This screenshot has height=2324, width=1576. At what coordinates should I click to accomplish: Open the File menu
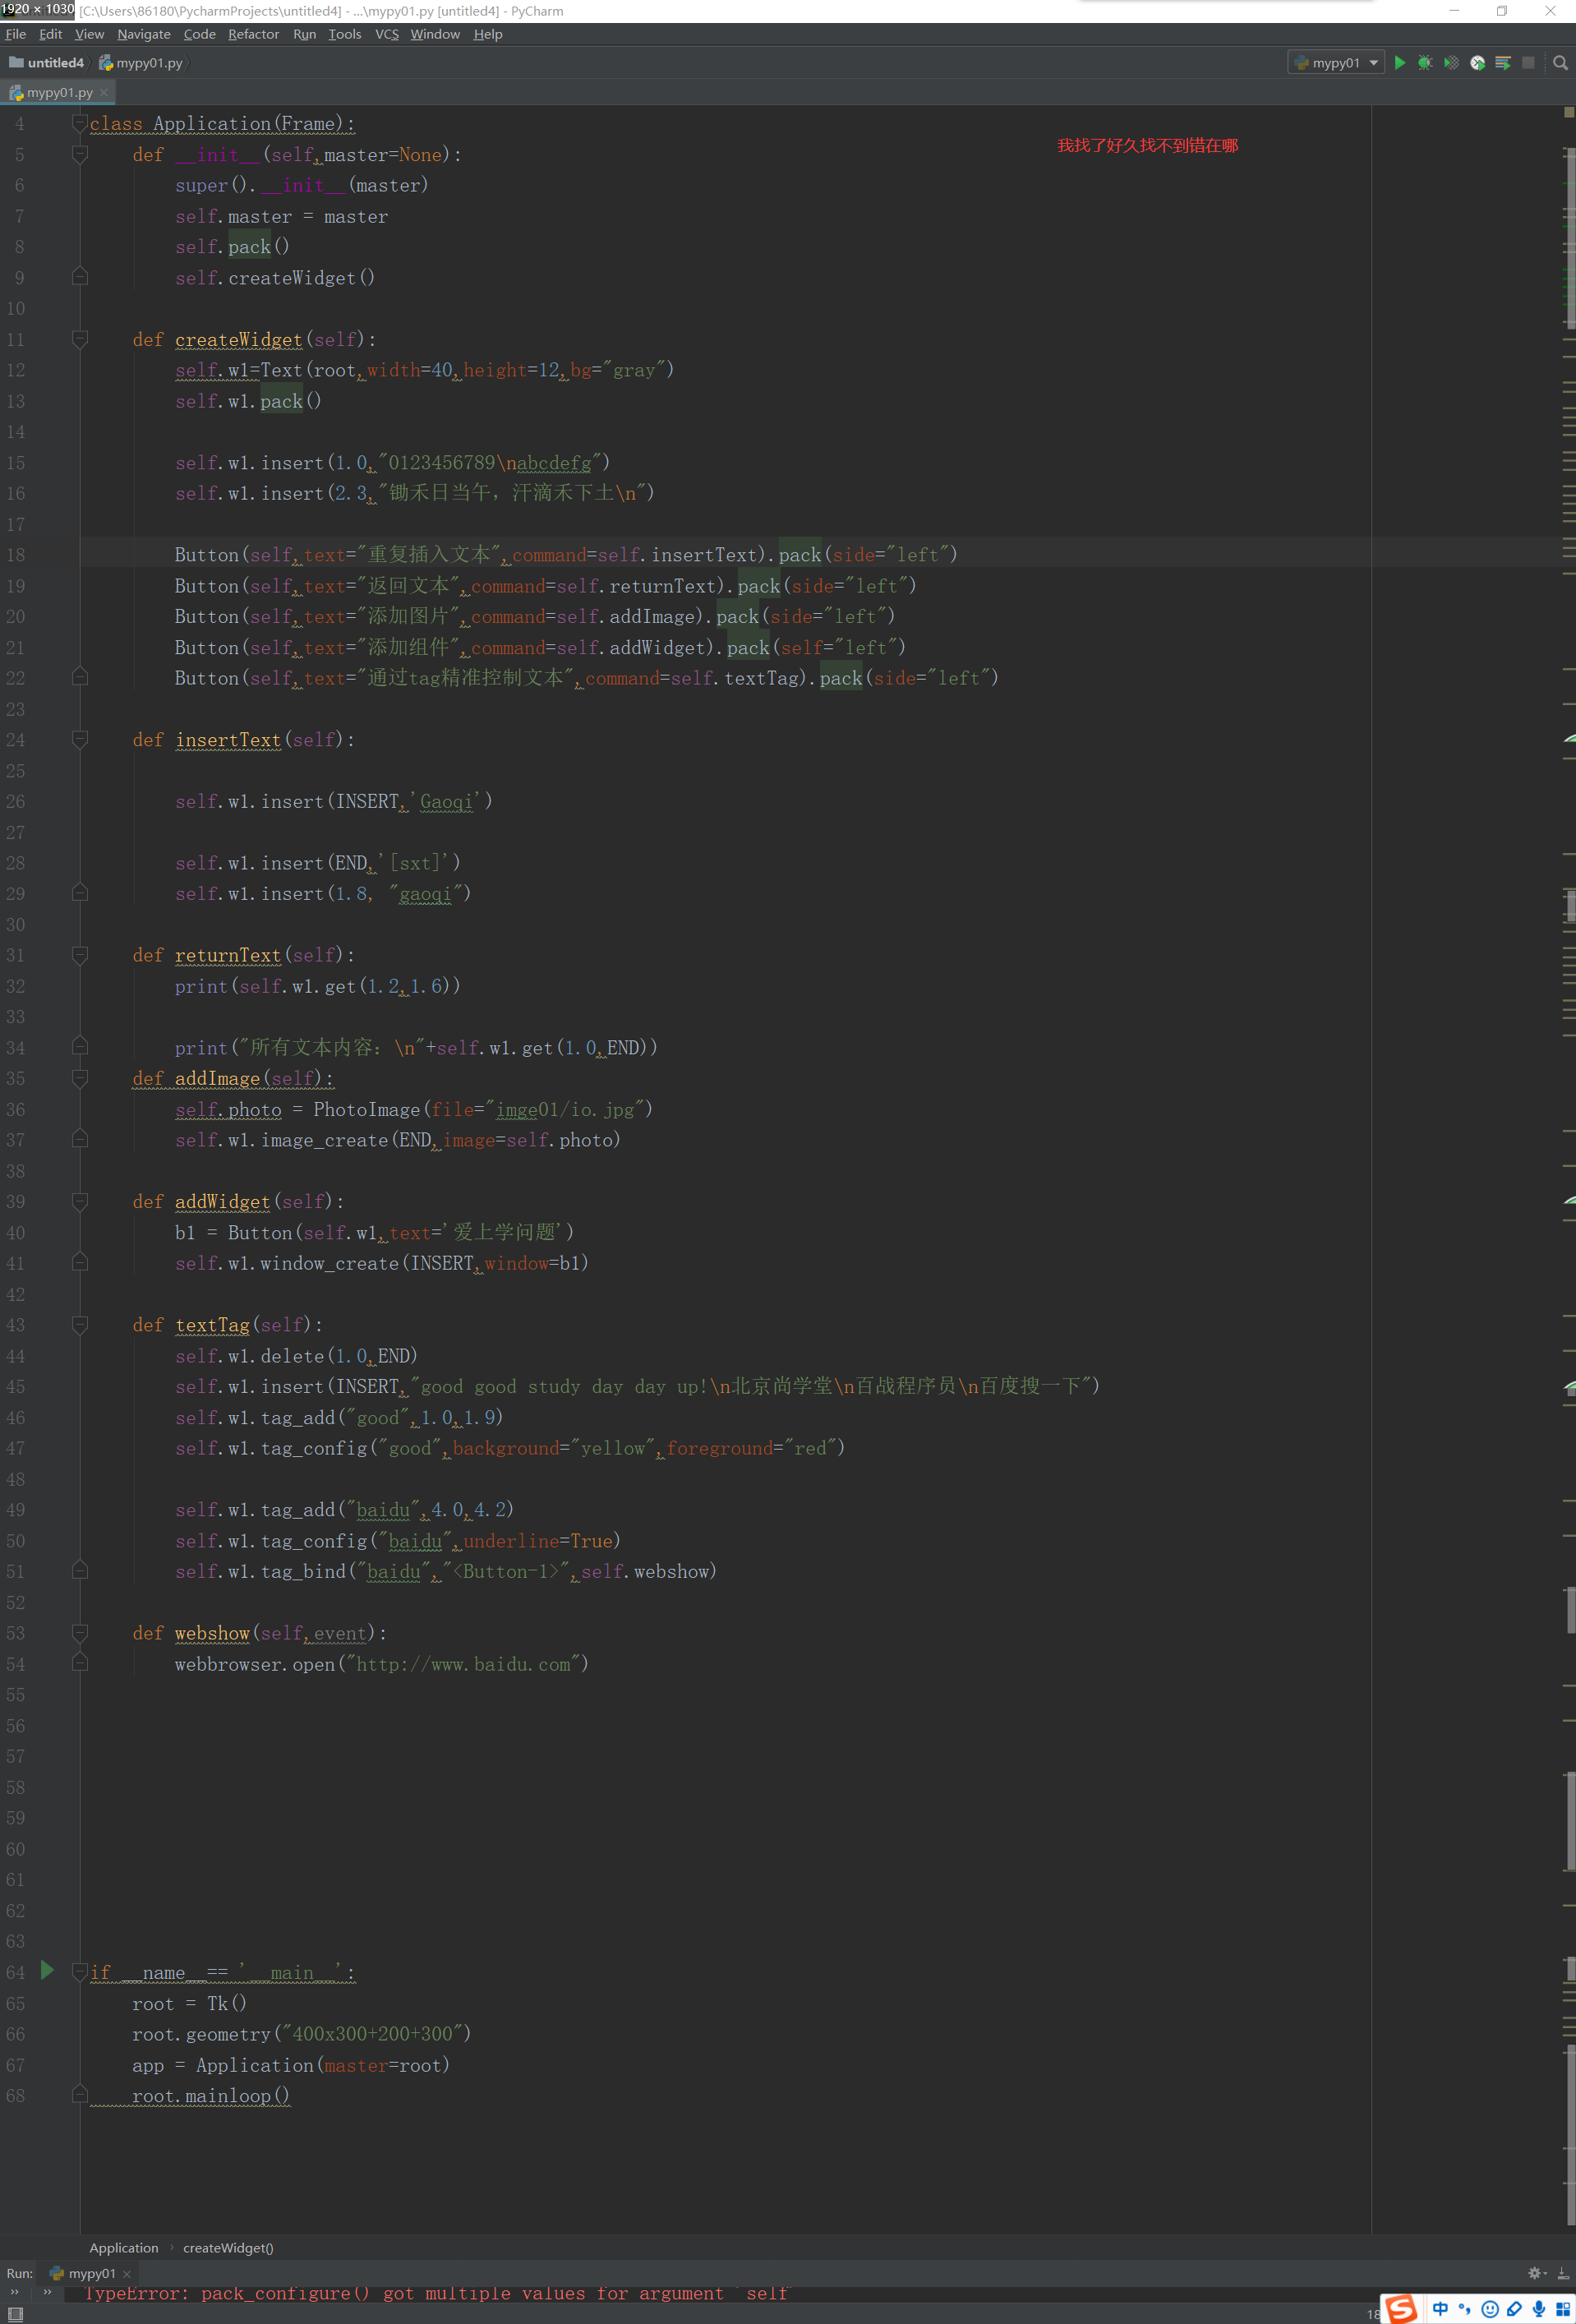(16, 34)
